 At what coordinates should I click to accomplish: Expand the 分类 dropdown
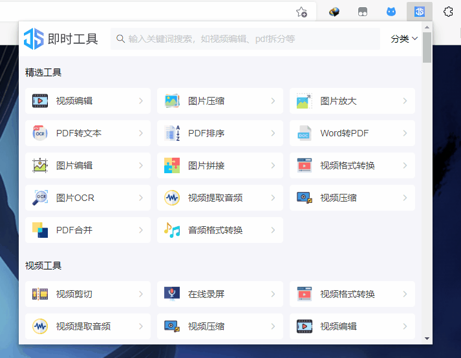404,39
